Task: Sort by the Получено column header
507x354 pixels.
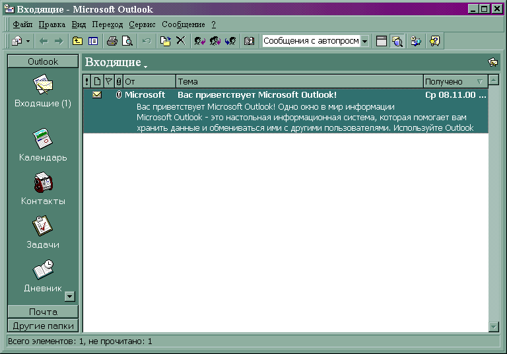Action: [x=456, y=81]
